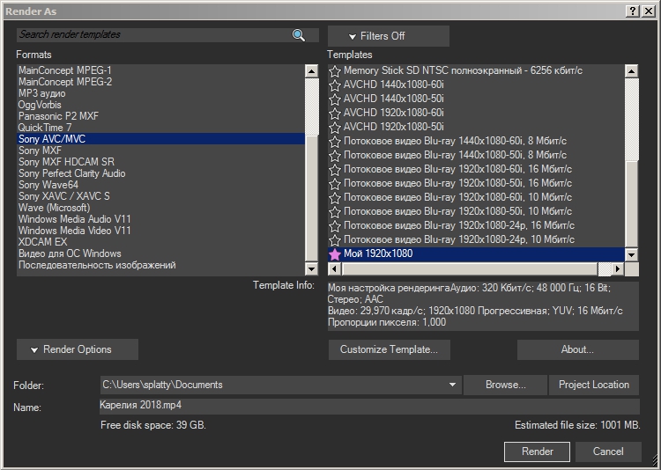Select XDCAM EX format
The height and width of the screenshot is (470, 661).
[x=161, y=242]
